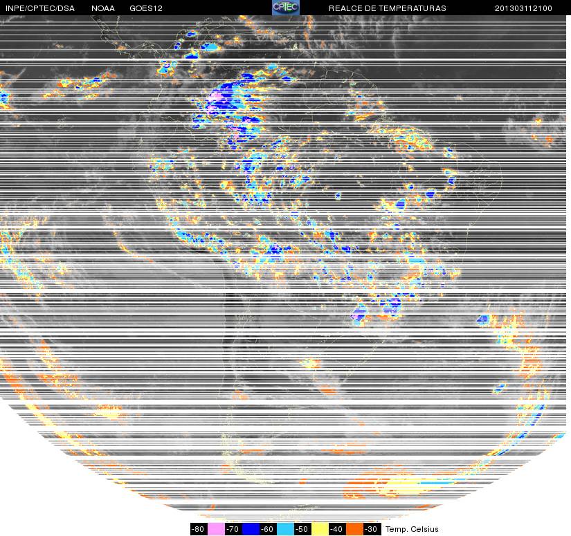Viewport: 571px width, 536px height.
Task: Click the yellow swatch after -50
Action: point(320,529)
